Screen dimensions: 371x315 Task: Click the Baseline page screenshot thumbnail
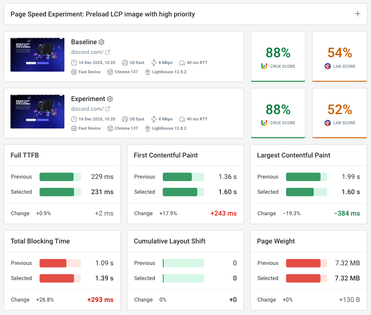(37, 55)
